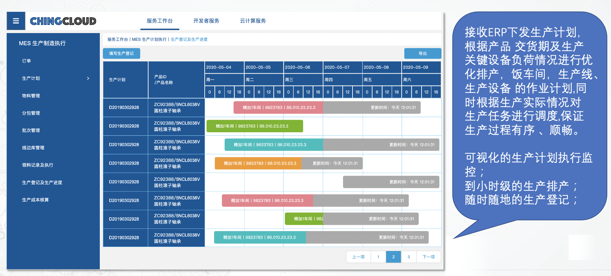
Task: Click the teal task bar in the third row
Action: pos(274,145)
